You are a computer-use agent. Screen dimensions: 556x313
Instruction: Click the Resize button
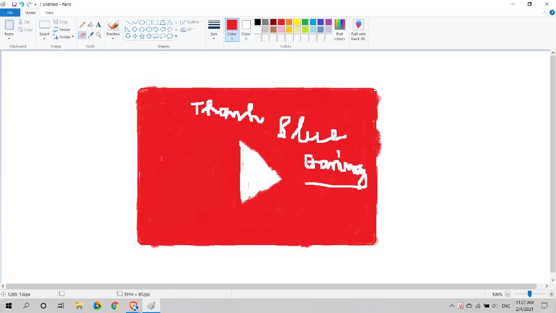tap(61, 29)
